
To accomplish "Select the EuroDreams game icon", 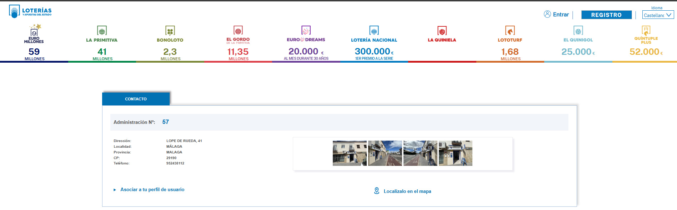I will tap(306, 30).
